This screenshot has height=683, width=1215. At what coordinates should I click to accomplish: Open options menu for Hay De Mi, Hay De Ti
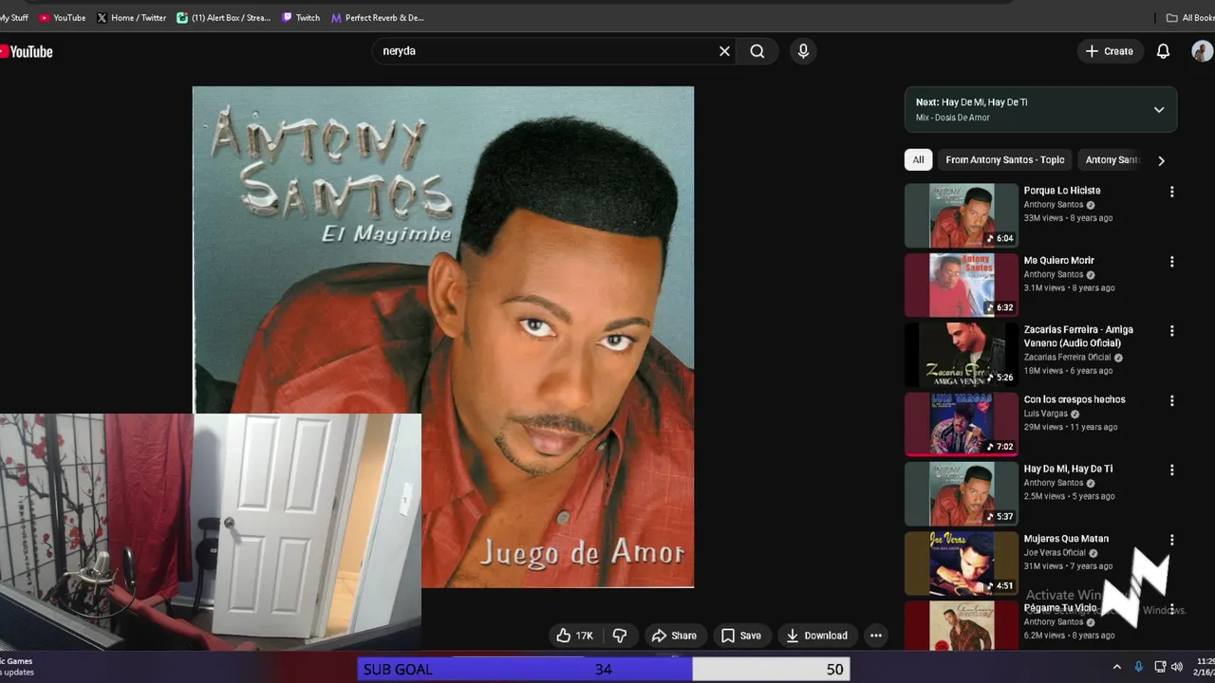1171,471
